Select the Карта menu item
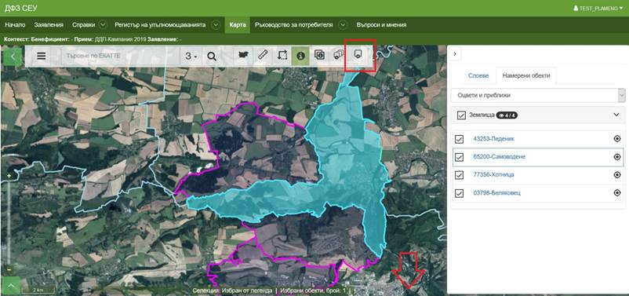Screen dimensions: 629x296 [x=238, y=24]
